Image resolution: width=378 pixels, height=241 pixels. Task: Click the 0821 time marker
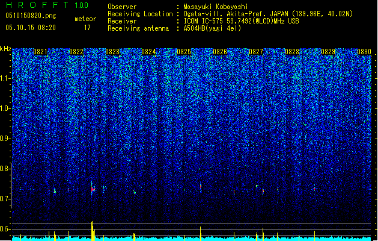40,52
